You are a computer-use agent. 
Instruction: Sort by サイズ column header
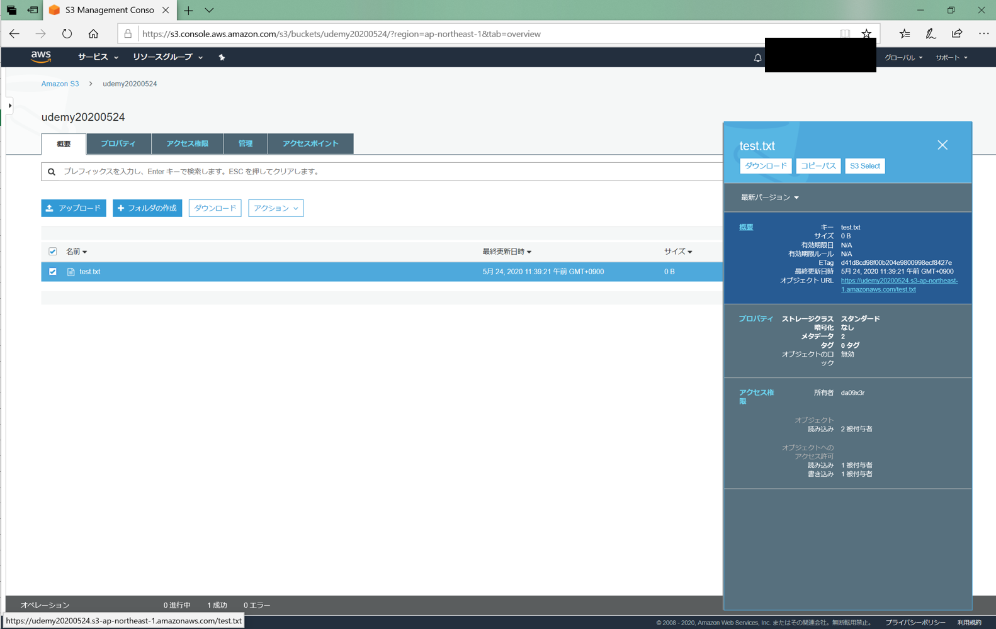pos(678,252)
